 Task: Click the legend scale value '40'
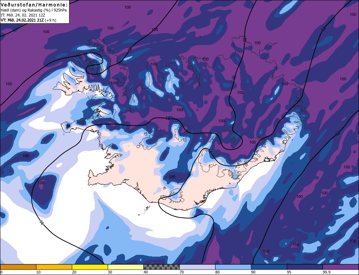click(x=146, y=272)
